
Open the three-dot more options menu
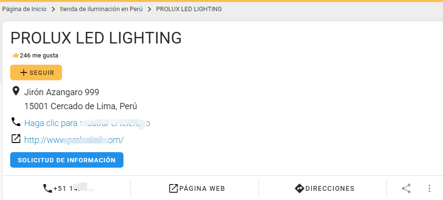[x=429, y=188]
